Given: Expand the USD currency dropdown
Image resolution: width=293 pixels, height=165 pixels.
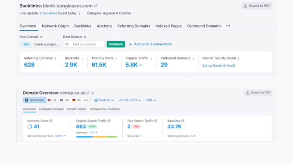Looking at the screenshot, I should (151, 100).
